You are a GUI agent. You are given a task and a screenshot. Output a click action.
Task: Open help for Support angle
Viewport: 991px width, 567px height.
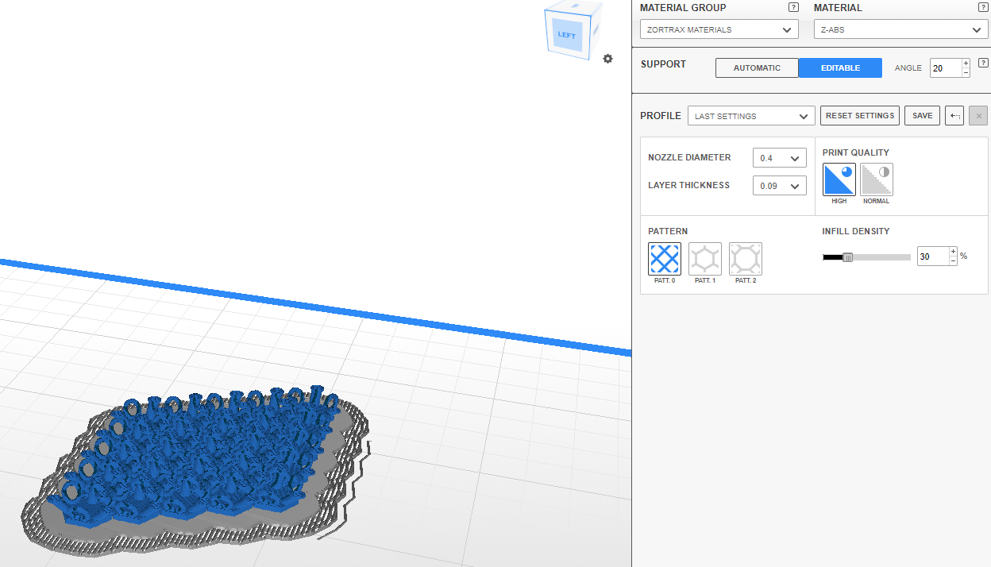pyautogui.click(x=983, y=63)
